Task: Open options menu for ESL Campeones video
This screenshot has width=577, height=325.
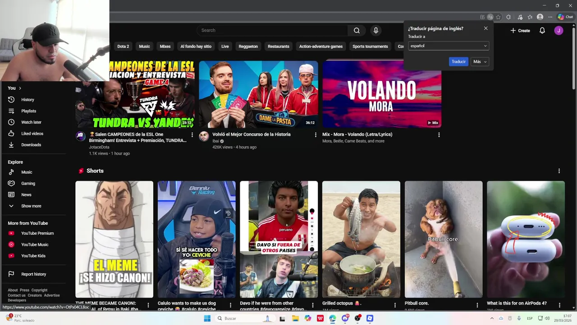Action: pos(192,135)
